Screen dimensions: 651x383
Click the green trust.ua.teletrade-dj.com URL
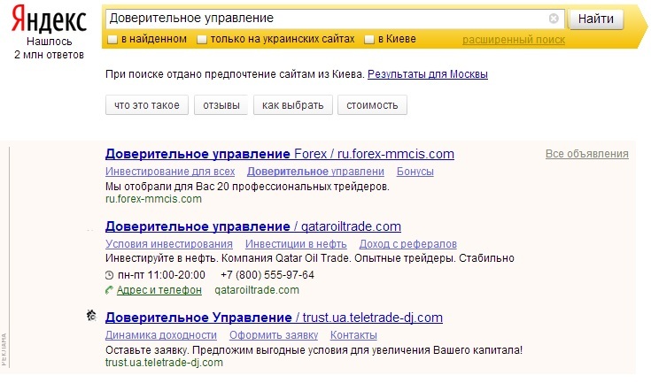pyautogui.click(x=164, y=363)
